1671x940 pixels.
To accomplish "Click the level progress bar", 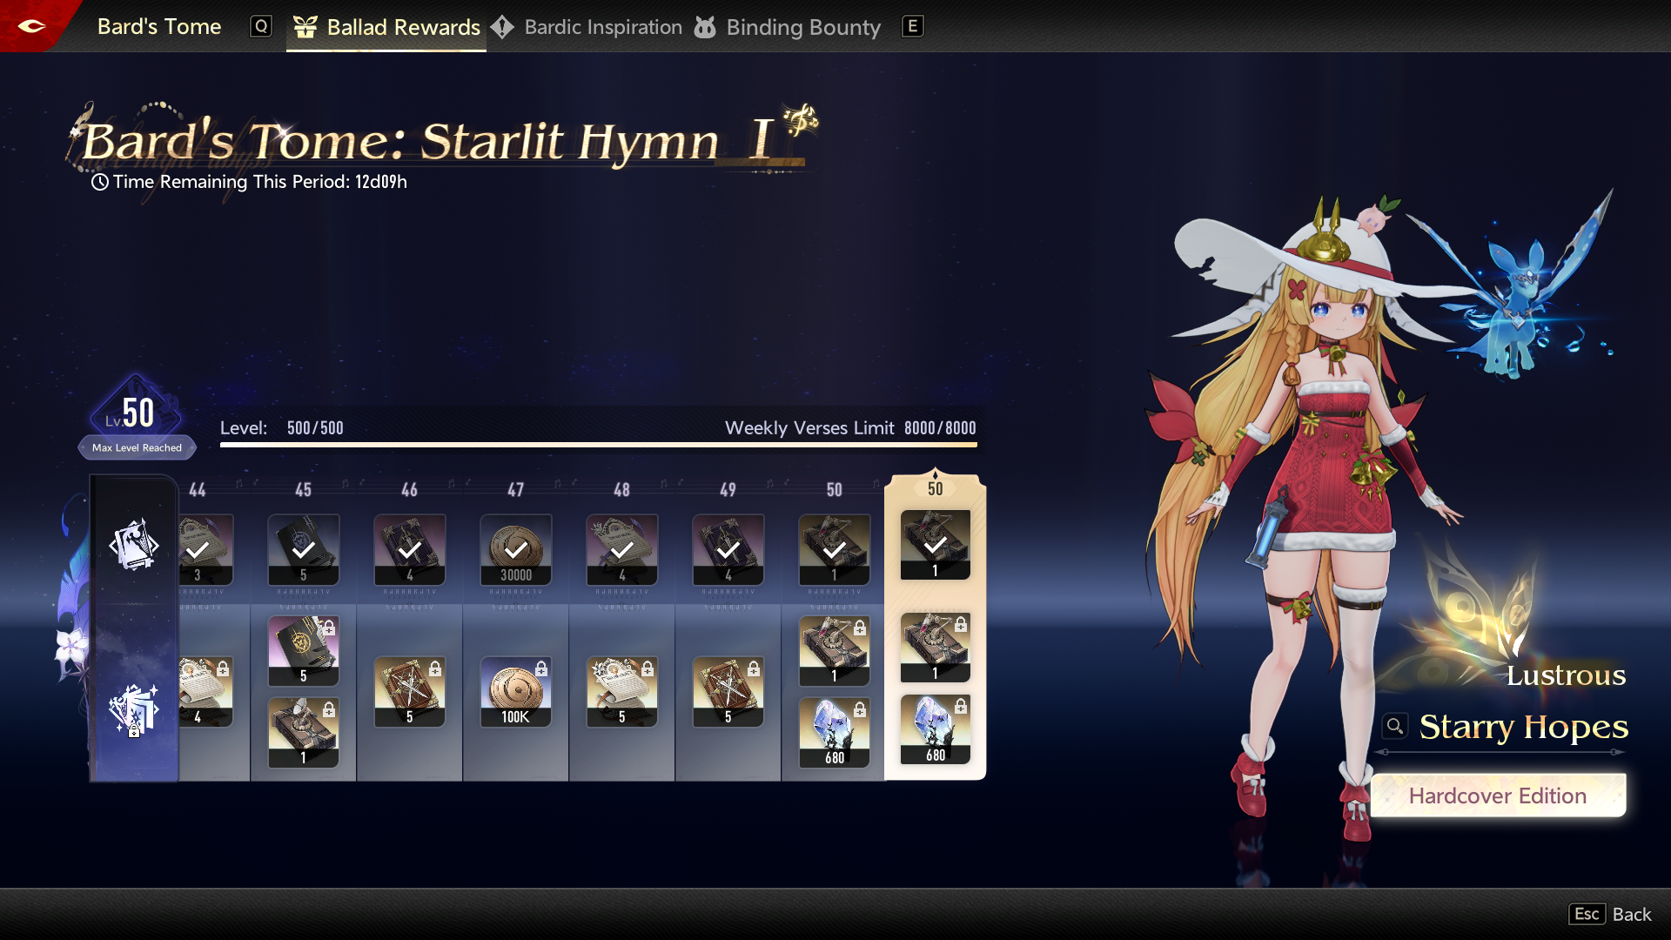I will [x=598, y=445].
